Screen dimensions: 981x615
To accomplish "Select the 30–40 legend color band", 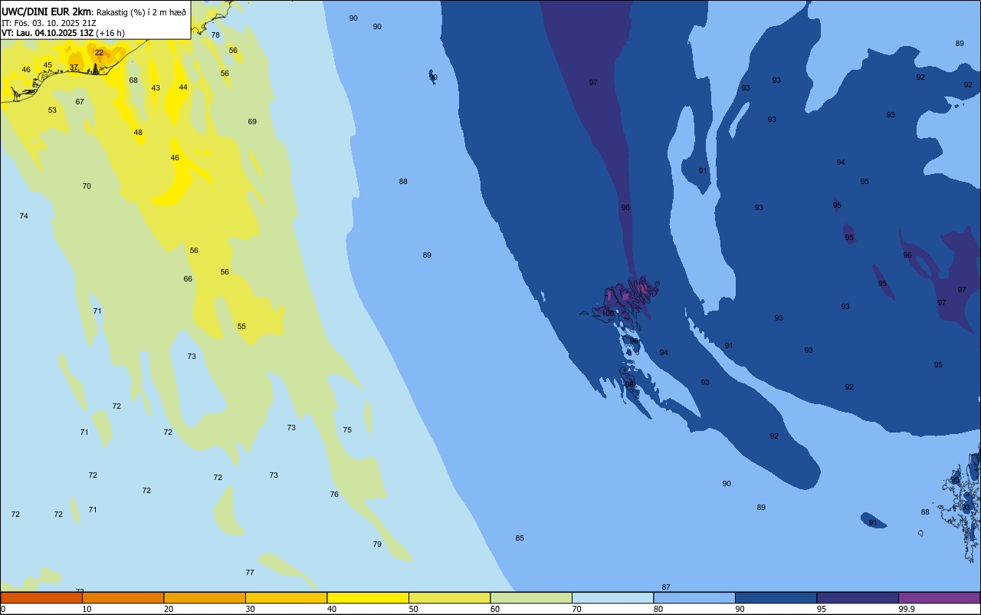I will point(286,597).
